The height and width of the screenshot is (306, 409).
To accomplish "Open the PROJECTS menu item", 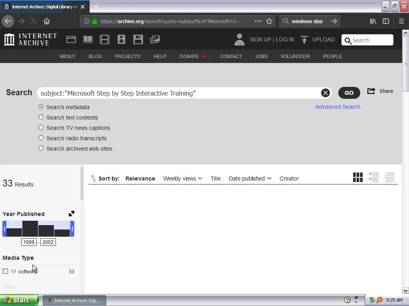I will click(127, 57).
